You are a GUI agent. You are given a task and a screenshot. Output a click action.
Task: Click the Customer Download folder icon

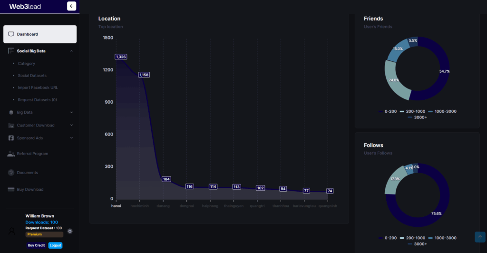tap(11, 126)
